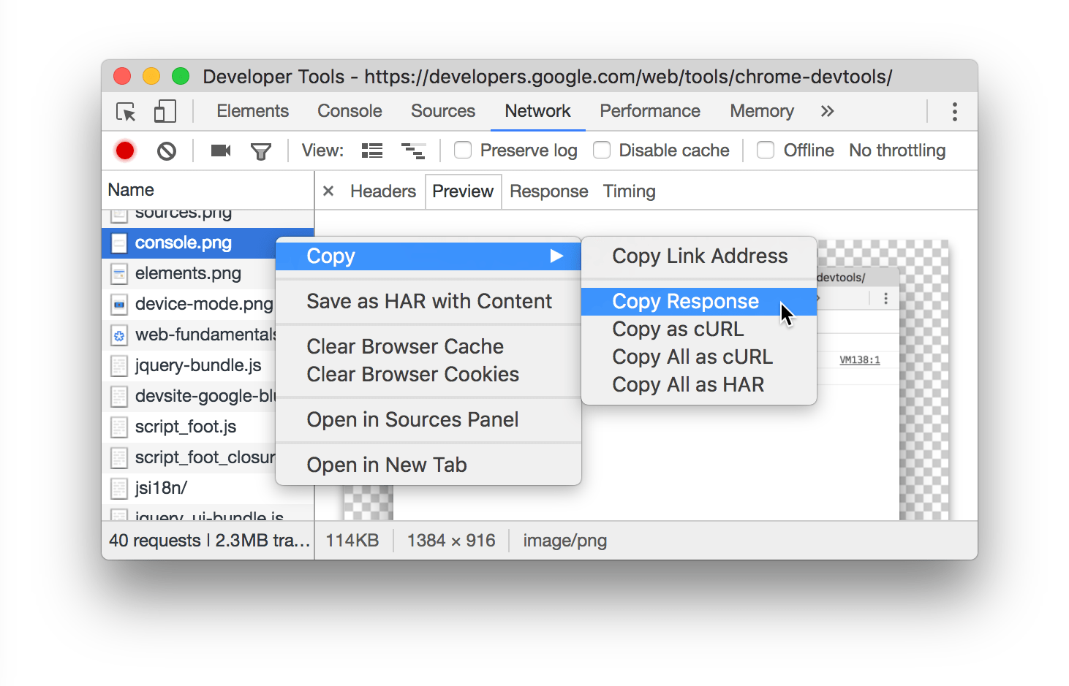Toggle the device toolbar icon
Image resolution: width=1069 pixels, height=686 pixels.
click(x=165, y=111)
